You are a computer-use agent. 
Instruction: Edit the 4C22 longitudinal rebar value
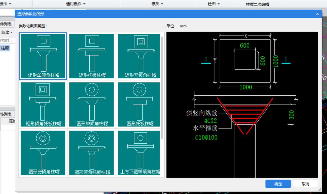[210, 121]
